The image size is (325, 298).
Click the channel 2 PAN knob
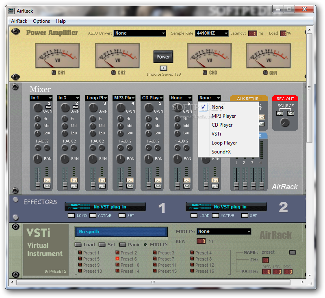(x=65, y=159)
